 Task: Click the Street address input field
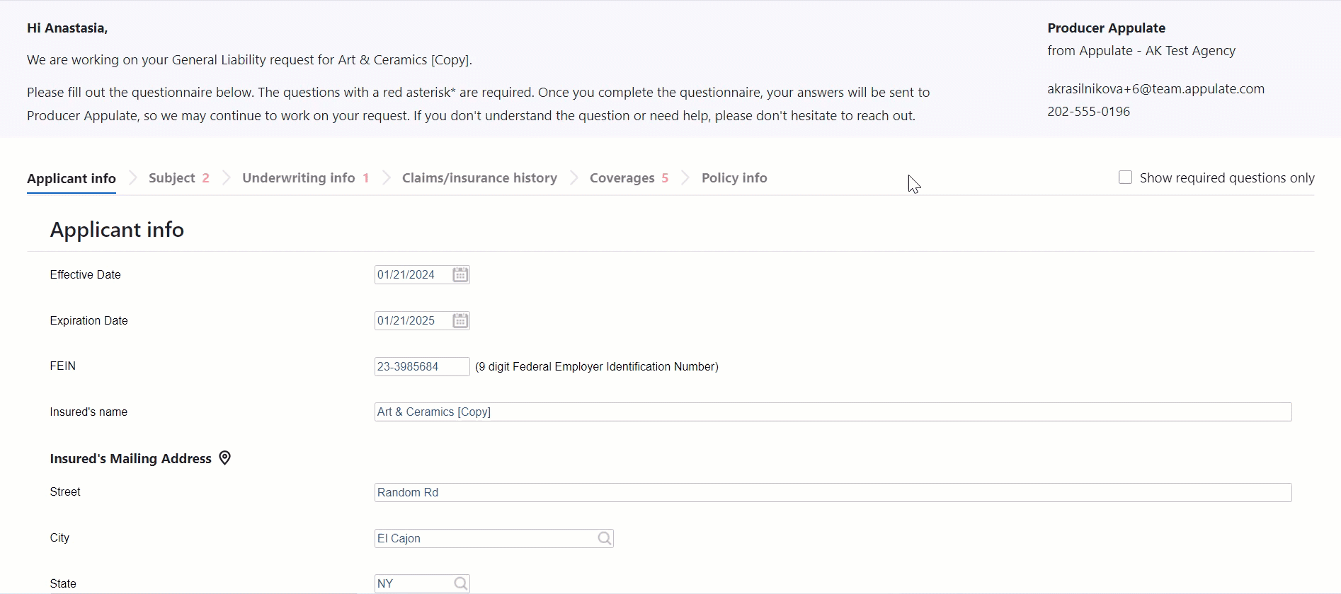tap(833, 493)
